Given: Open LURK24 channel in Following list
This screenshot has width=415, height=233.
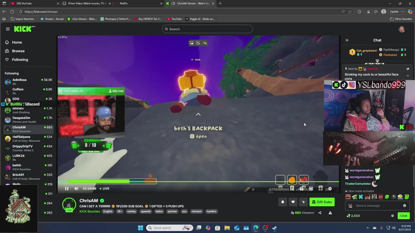Looking at the screenshot, I should (x=29, y=157).
